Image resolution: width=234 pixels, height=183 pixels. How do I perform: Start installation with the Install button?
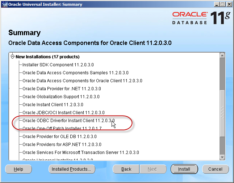coord(184,169)
